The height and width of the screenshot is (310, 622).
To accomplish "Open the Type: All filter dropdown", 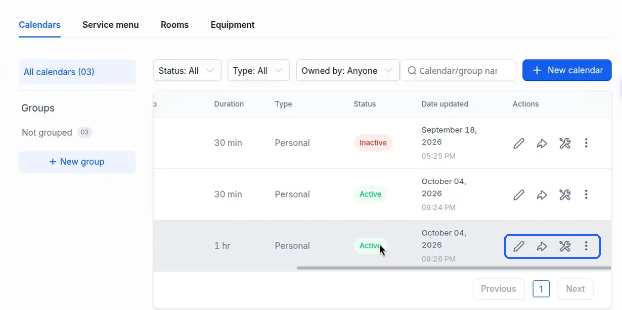I will click(x=258, y=71).
